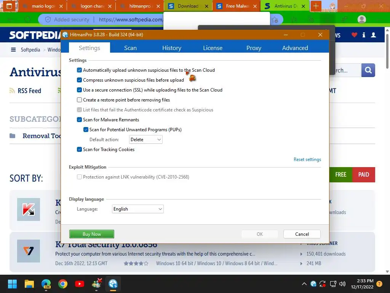This screenshot has width=390, height=293.
Task: Click Cancel in the HitmanPro dialog
Action: coord(302,234)
